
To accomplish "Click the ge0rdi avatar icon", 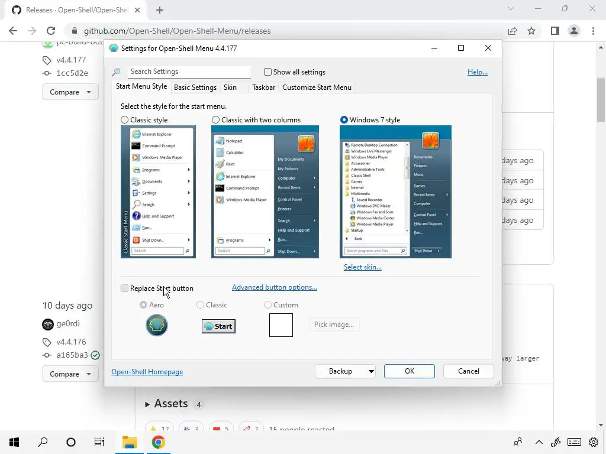I will [x=48, y=325].
